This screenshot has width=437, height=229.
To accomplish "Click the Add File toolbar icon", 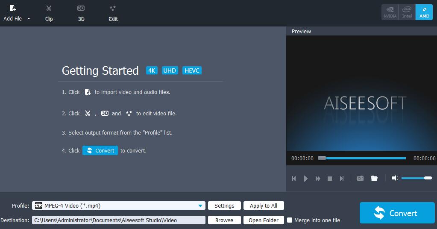I will [x=12, y=9].
